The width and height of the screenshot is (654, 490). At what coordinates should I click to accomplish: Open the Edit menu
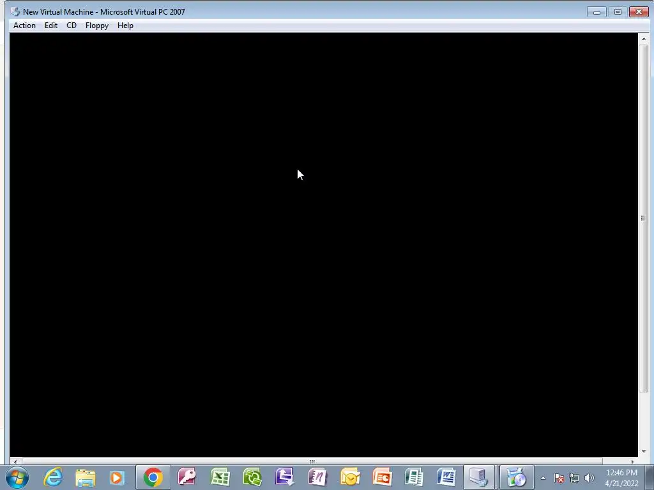point(51,26)
